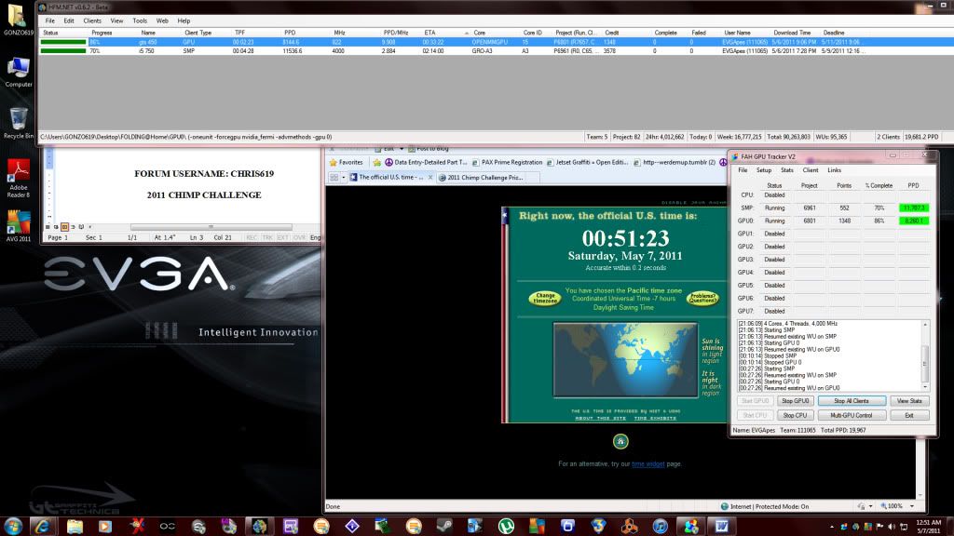Viewport: 954px width, 536px height.
Task: Open the GONZO619 desktop folder
Action: pos(18,17)
